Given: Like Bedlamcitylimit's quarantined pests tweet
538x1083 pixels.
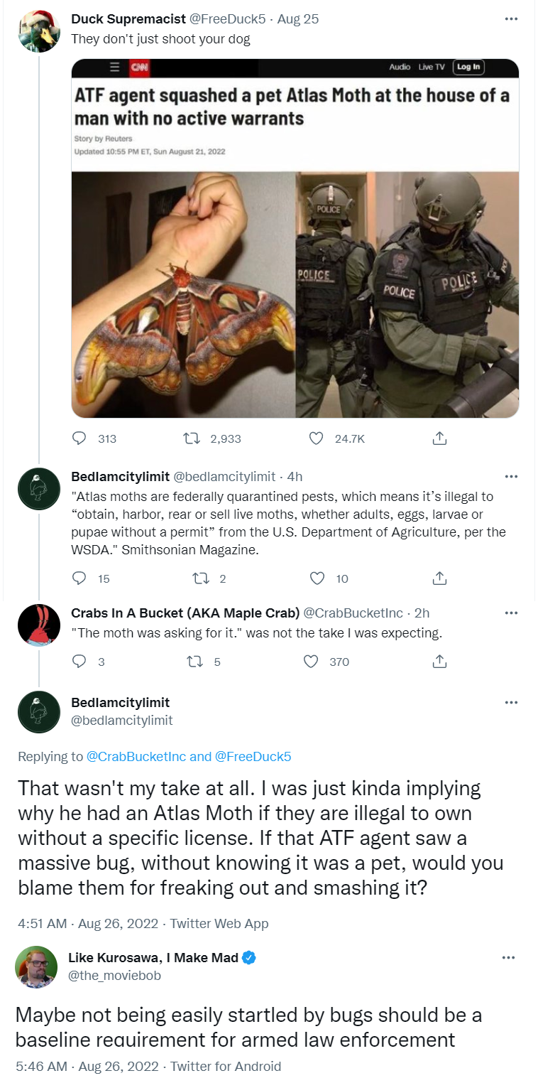Looking at the screenshot, I should point(316,578).
